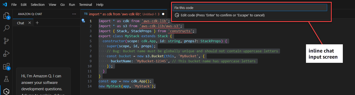Click the Bug comment on line 7
355x95 pixels.
[x=192, y=51]
